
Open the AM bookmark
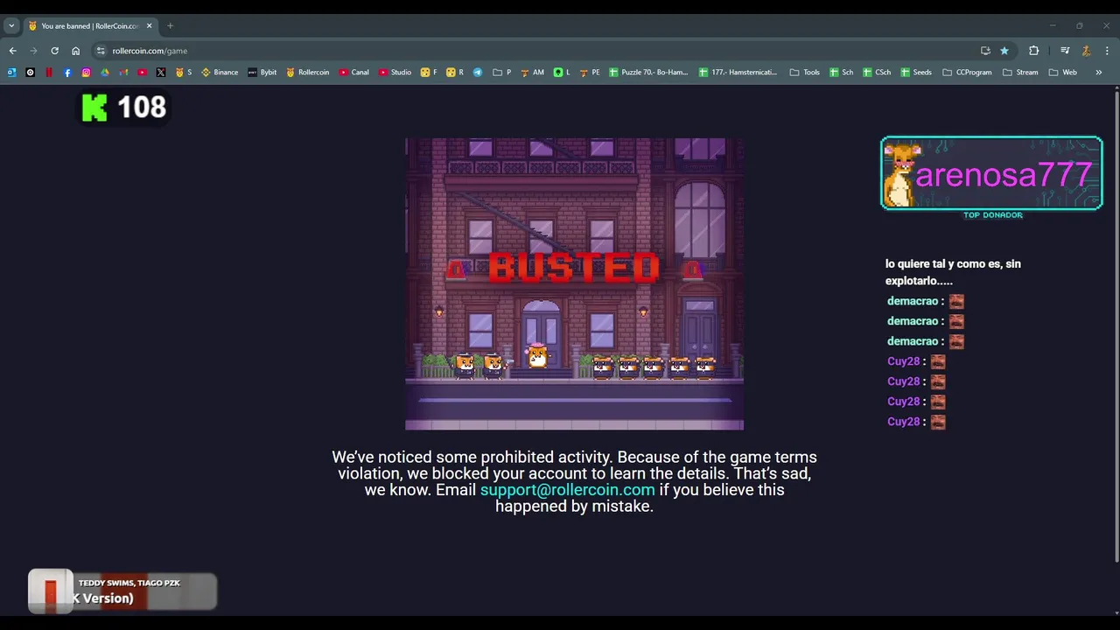click(532, 73)
